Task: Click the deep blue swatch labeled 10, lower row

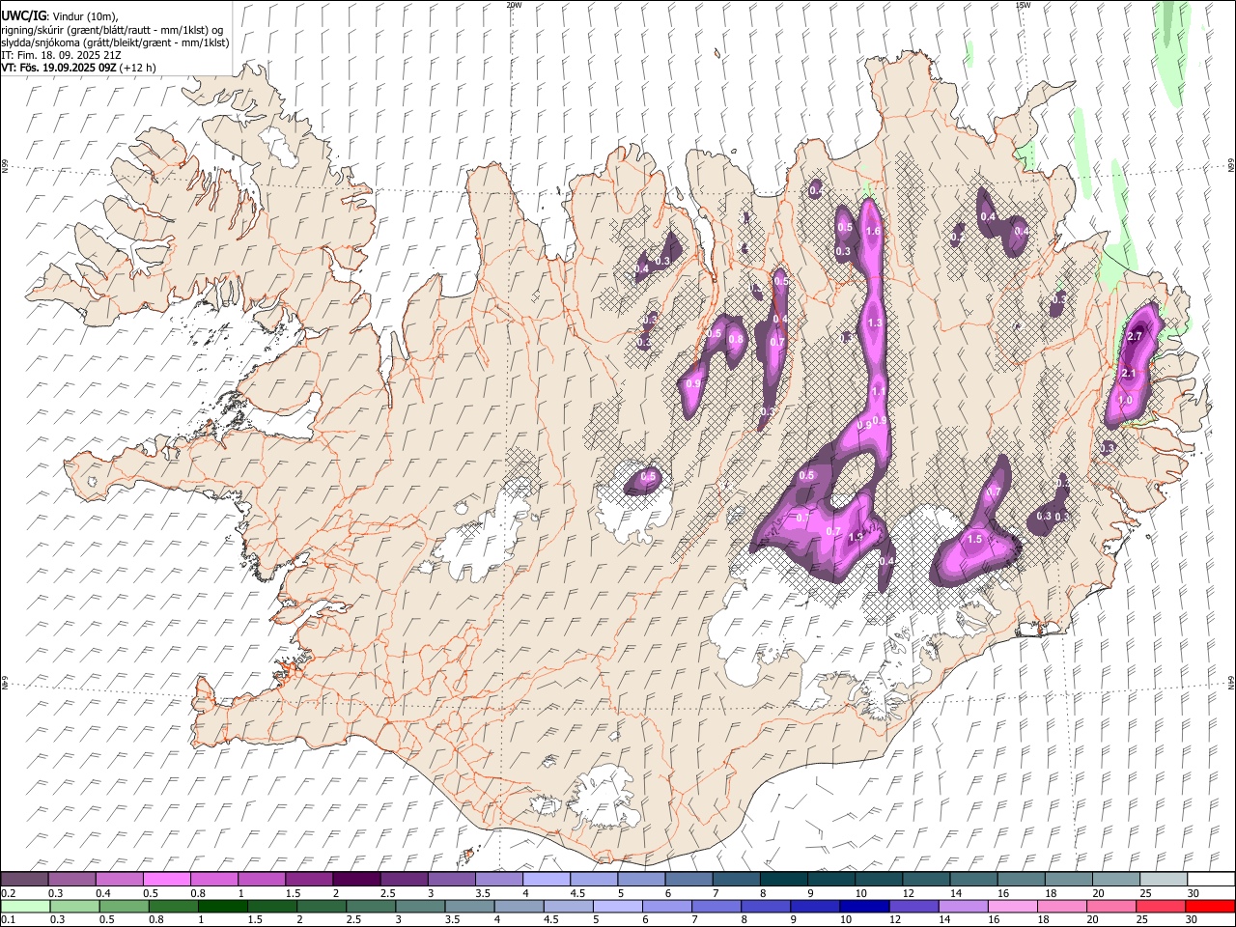Action: coord(864,907)
